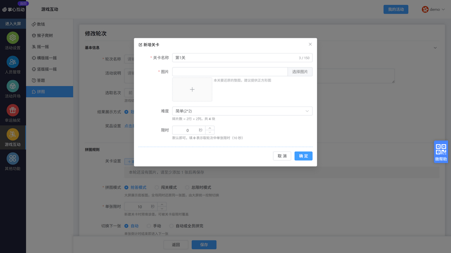Click the 我的活动 button
The height and width of the screenshot is (253, 451).
tap(396, 9)
